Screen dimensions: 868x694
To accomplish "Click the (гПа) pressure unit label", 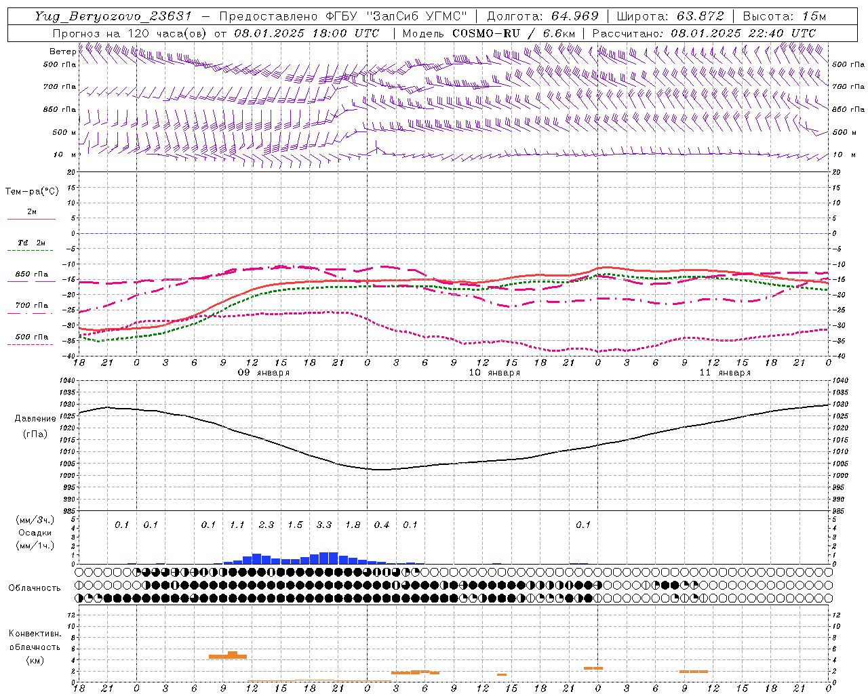I will point(35,434).
